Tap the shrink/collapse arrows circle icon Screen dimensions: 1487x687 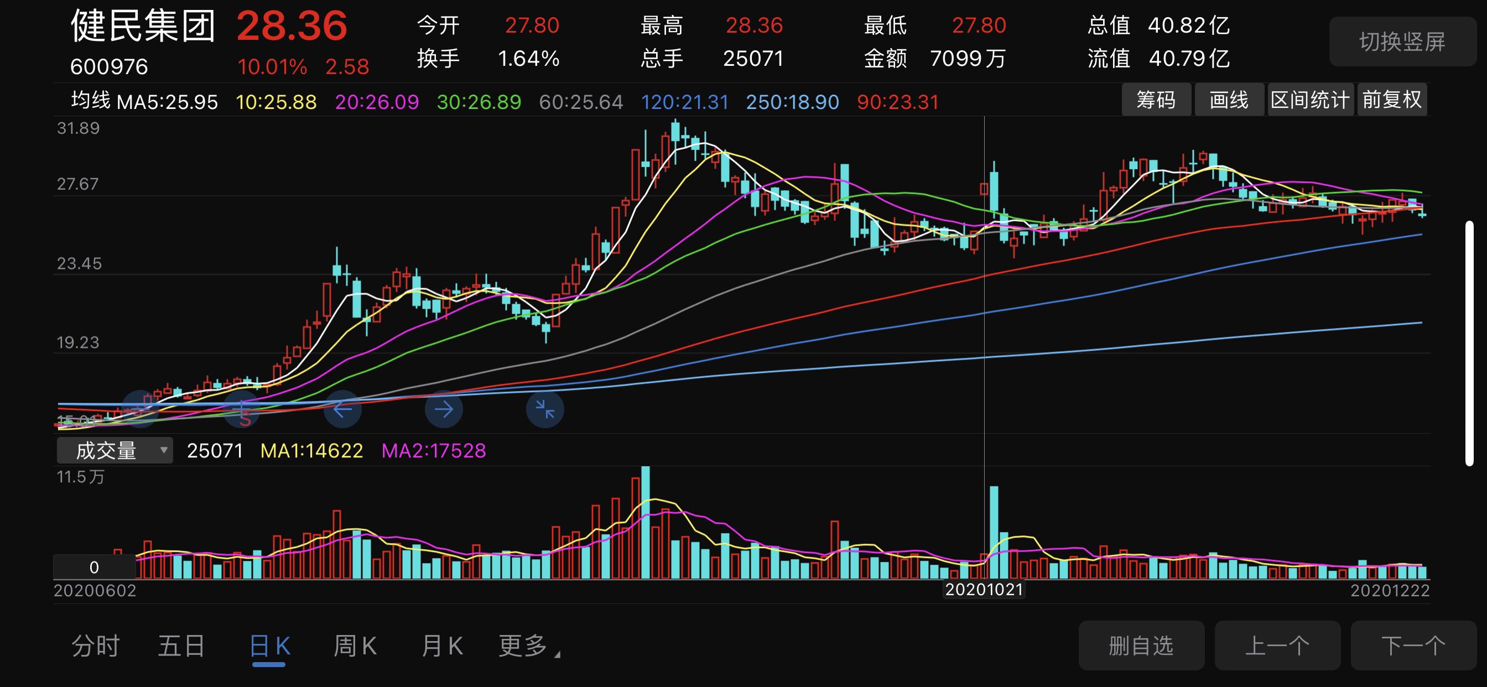[x=544, y=409]
